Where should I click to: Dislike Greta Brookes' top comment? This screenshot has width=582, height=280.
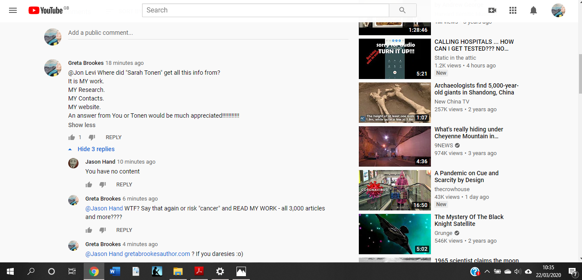tap(92, 137)
